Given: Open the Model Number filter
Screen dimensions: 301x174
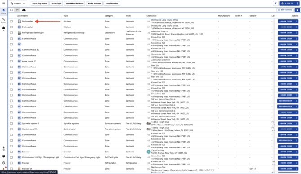Looking at the screenshot, I should [94, 4].
